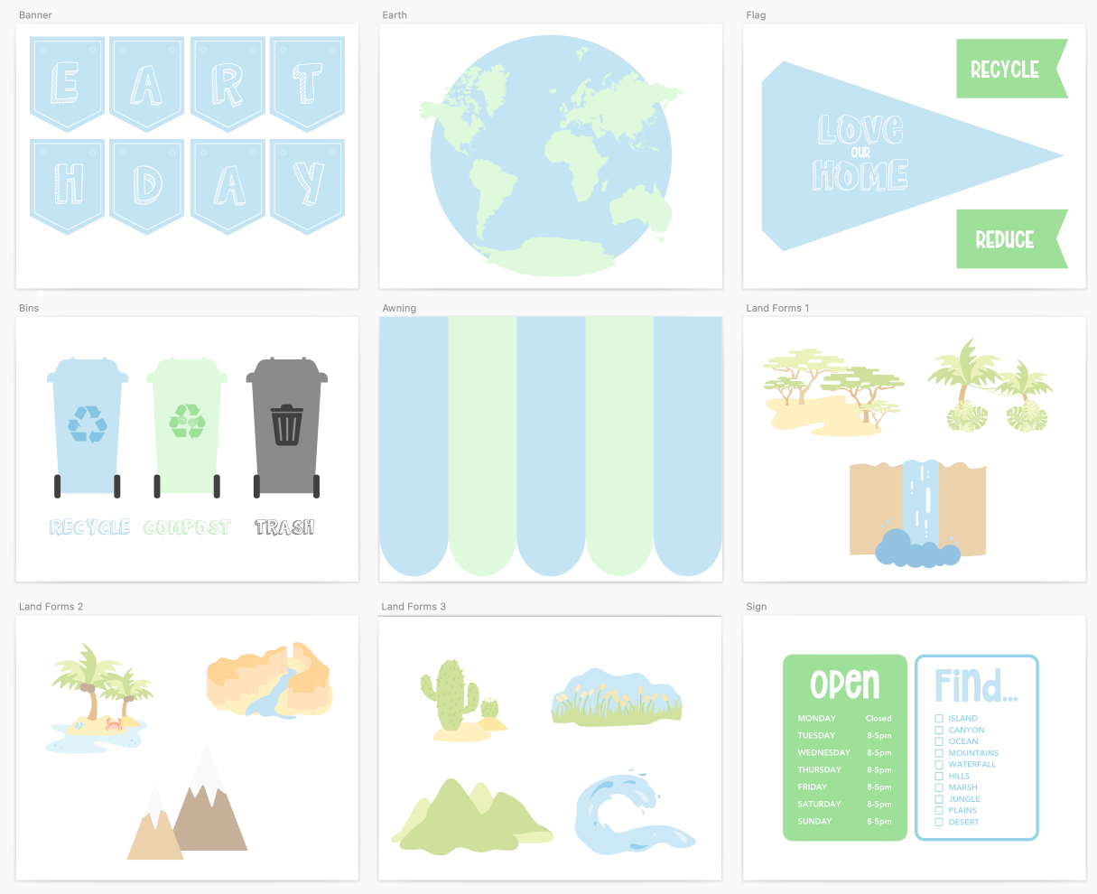Select the ocean wave illustration
The image size is (1097, 894).
[x=632, y=813]
